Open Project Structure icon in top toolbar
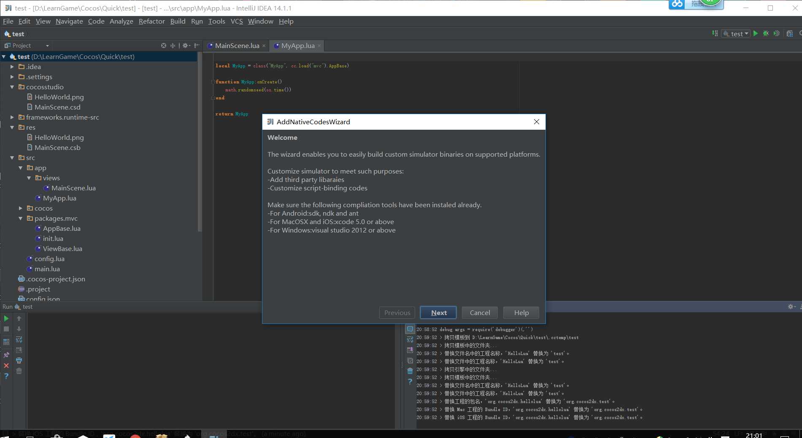The height and width of the screenshot is (438, 802). tap(790, 34)
